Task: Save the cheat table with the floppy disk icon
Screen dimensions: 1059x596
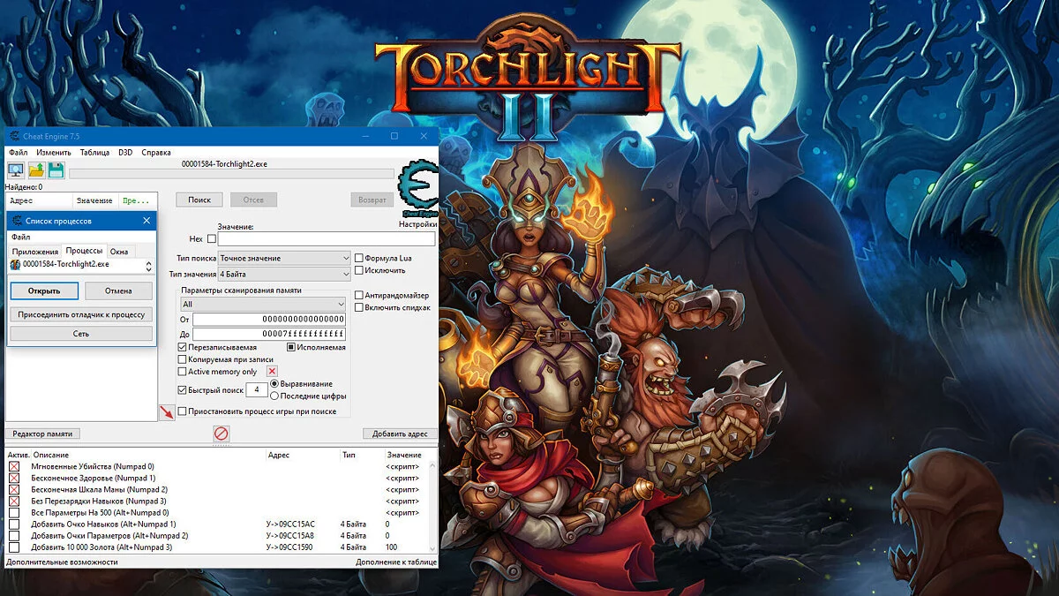Action: 56,170
